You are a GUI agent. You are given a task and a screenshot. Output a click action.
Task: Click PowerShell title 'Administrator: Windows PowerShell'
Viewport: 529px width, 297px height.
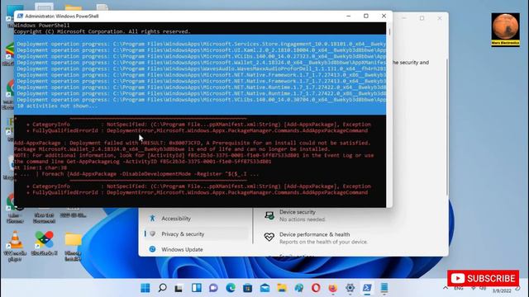pyautogui.click(x=62, y=16)
